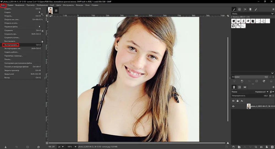This screenshot has width=275, height=149.
Task: Choose Выход to quit GIMP
Action: pyautogui.click(x=21, y=78)
